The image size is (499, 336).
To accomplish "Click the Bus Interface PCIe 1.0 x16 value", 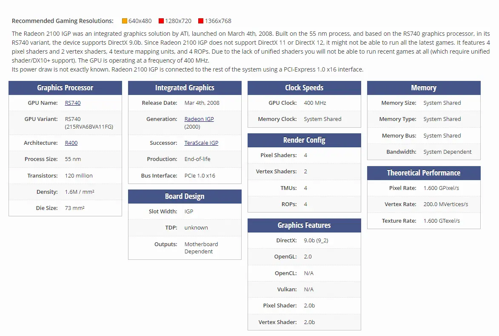I will click(200, 176).
